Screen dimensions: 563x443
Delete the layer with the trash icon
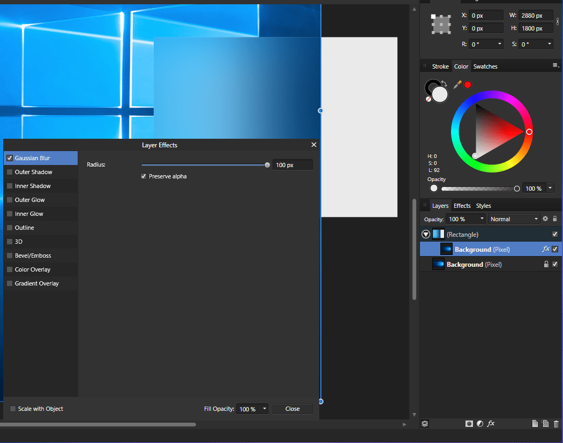[556, 424]
